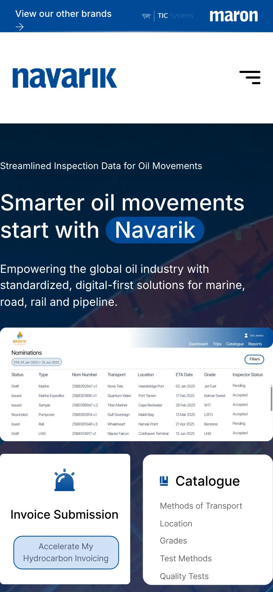
Task: Click nomination number 25B9381048 v.3
Action: [x=85, y=424]
